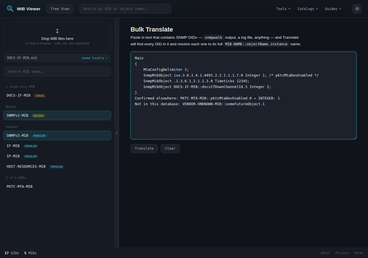Open the Catalogs dropdown menu
368x258 pixels.
pos(308,9)
